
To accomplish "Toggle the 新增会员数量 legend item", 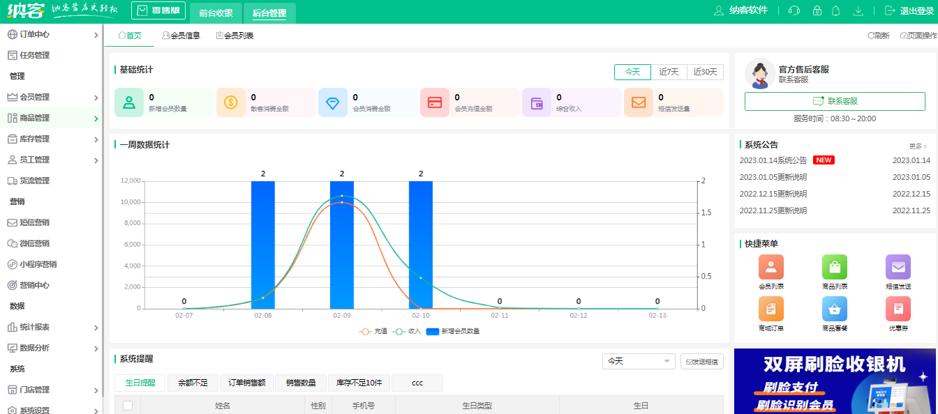I will pos(452,332).
